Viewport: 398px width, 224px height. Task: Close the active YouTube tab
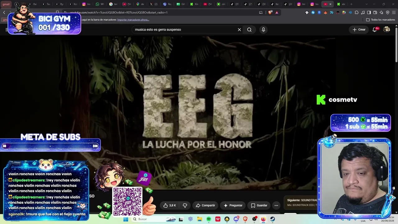coord(330,4)
